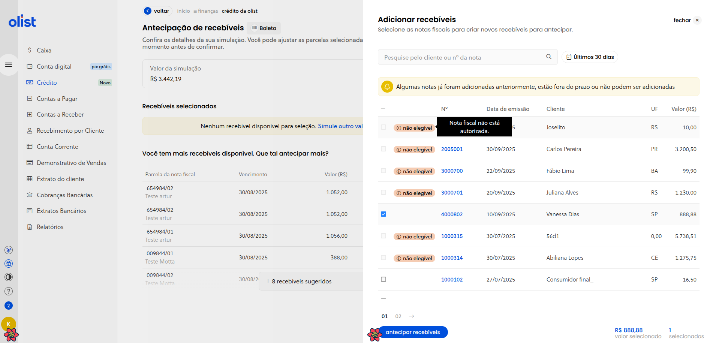The image size is (713, 343).
Task: Click the search magnifier icon
Action: [549, 57]
